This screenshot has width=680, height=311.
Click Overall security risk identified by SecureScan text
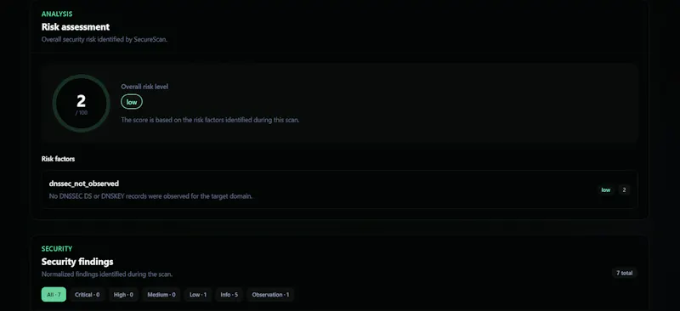(x=104, y=39)
